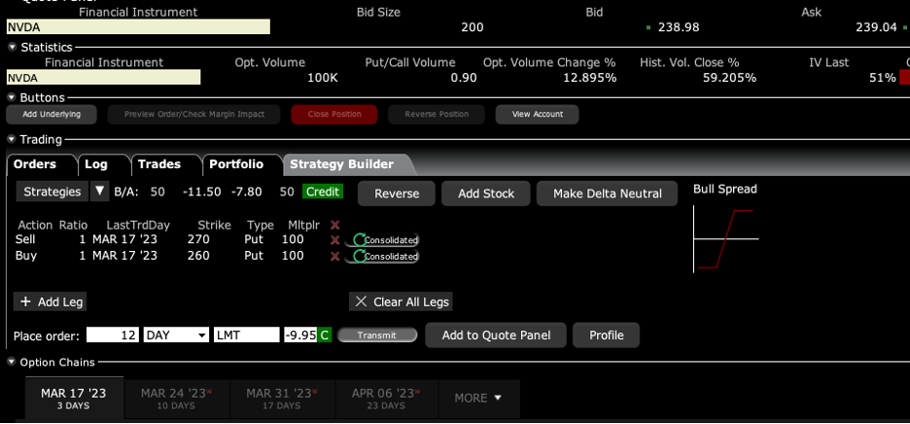The height and width of the screenshot is (424, 910).
Task: Remove the Sell 270 Put leg
Action: click(x=334, y=240)
